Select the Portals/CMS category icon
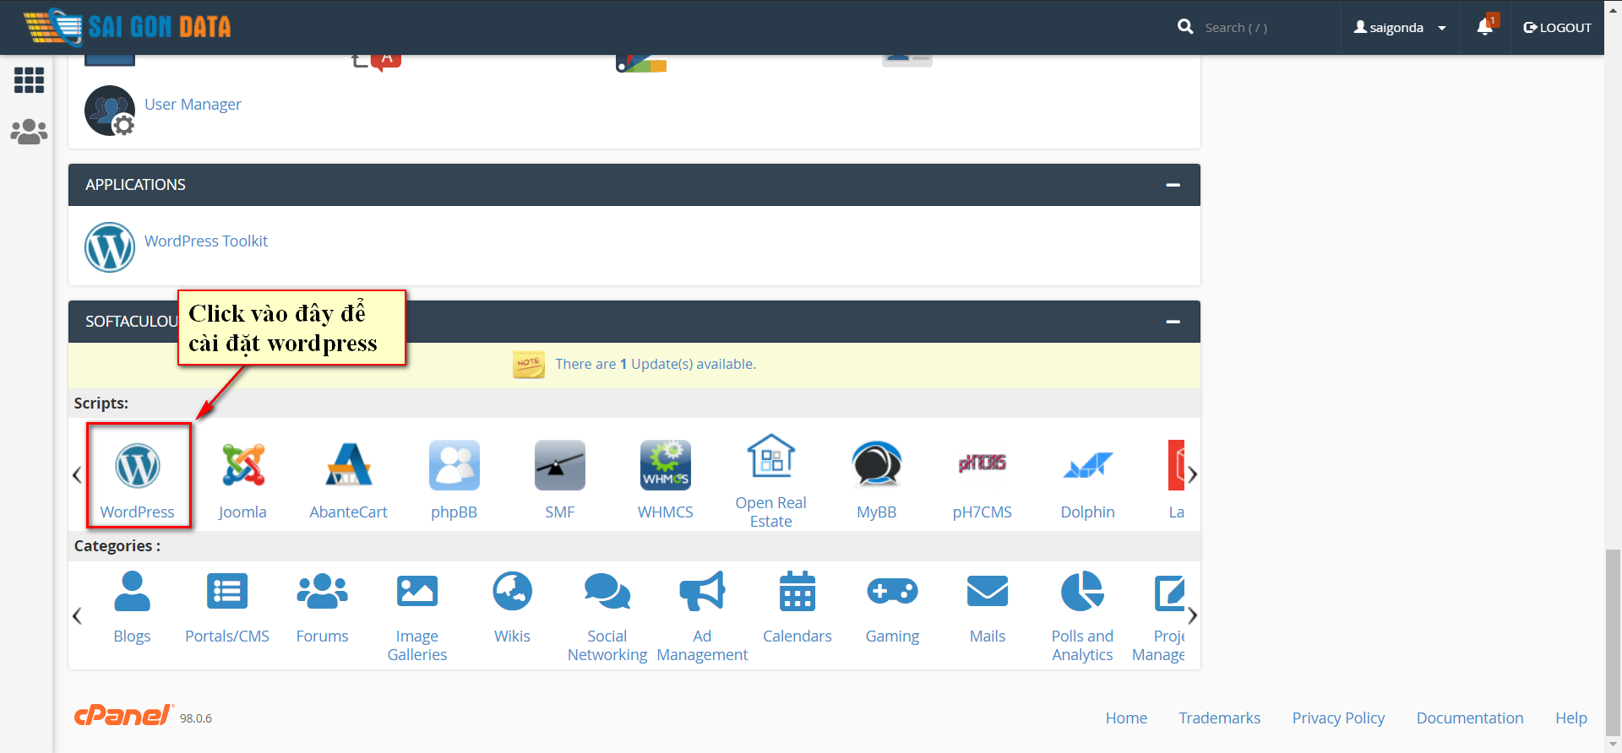This screenshot has height=753, width=1622. coord(227,591)
